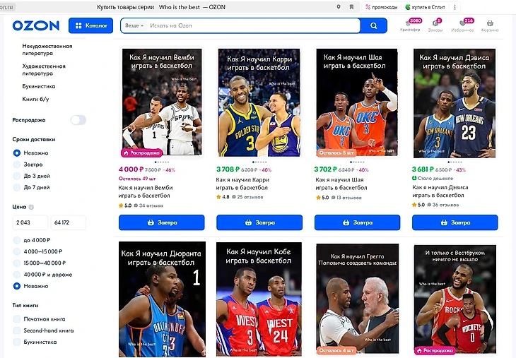The height and width of the screenshot is (358, 516).
Task: Click the Цена info icon
Action: [x=31, y=207]
